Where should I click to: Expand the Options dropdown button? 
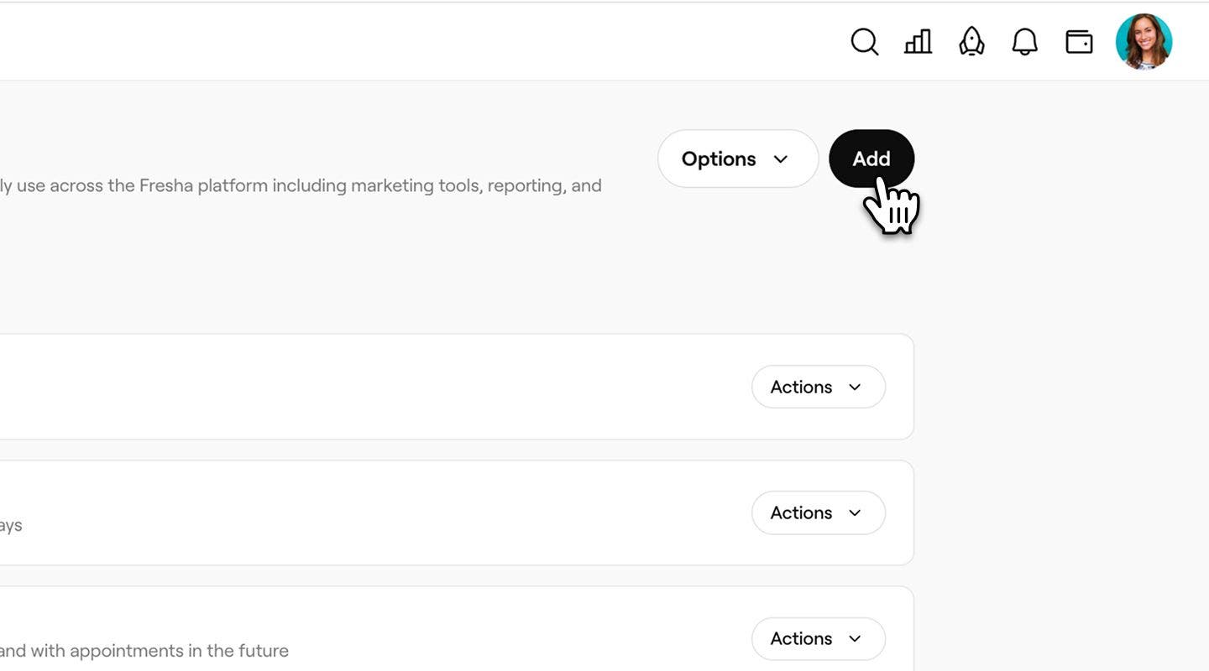pyautogui.click(x=719, y=159)
